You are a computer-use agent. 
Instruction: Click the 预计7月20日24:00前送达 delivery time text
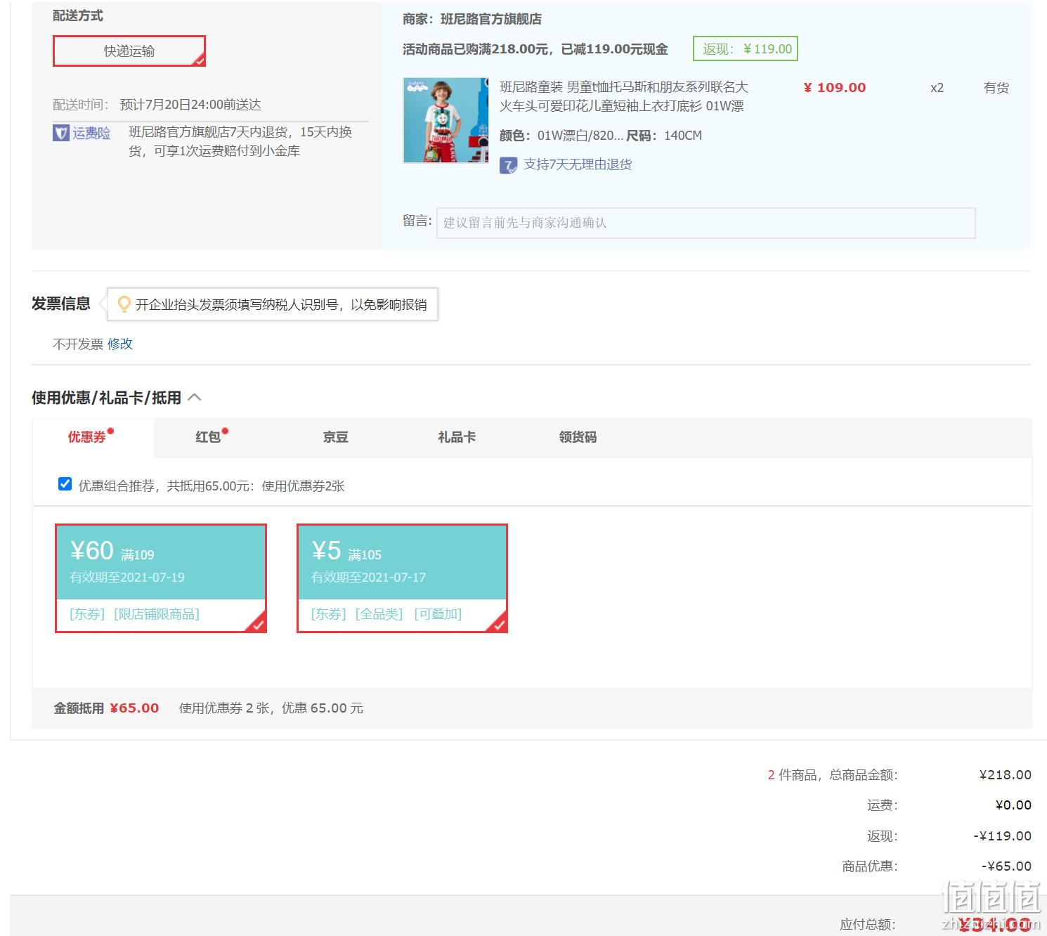(190, 105)
